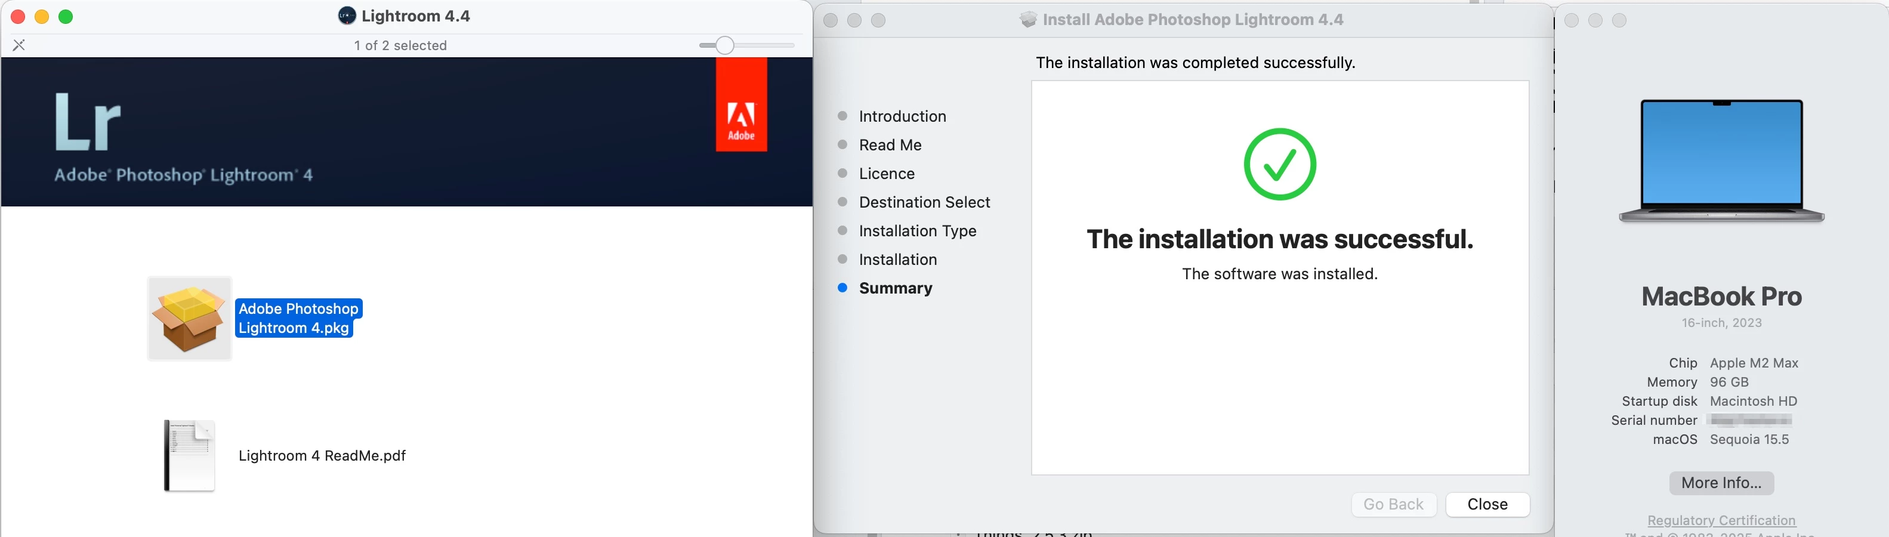
Task: Click the MacBook Pro title text
Action: [x=1721, y=297]
